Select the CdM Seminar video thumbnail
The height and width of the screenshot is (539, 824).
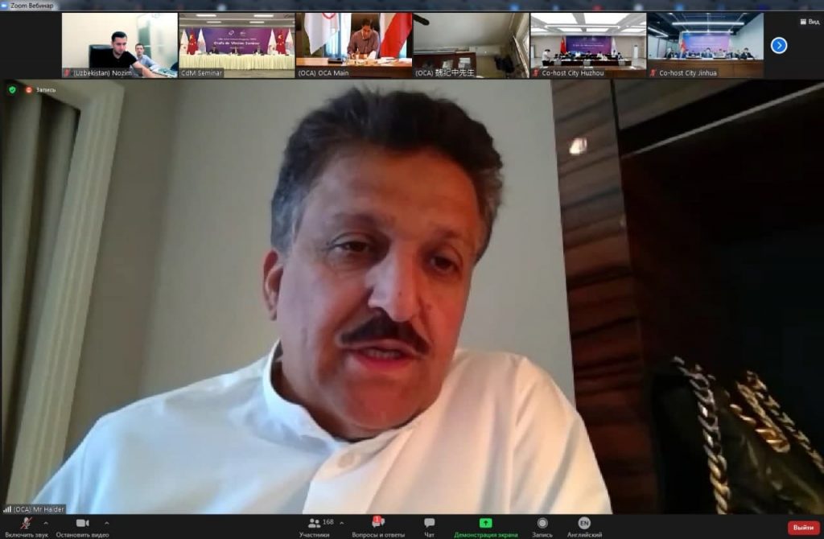point(237,45)
